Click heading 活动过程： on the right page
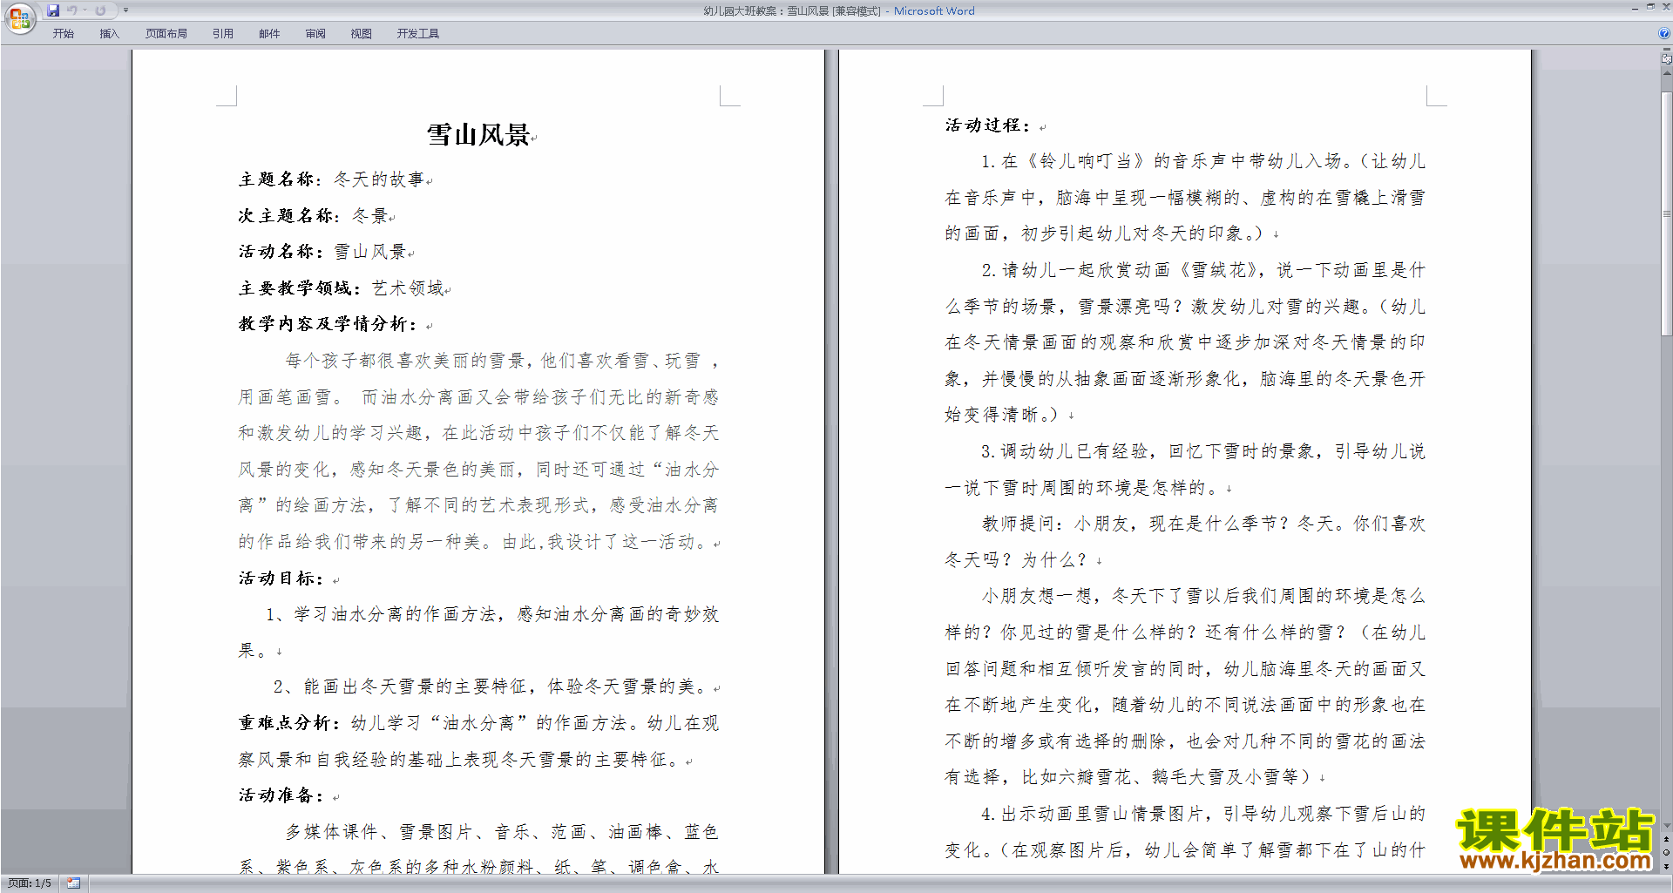The height and width of the screenshot is (893, 1673). pos(988,125)
